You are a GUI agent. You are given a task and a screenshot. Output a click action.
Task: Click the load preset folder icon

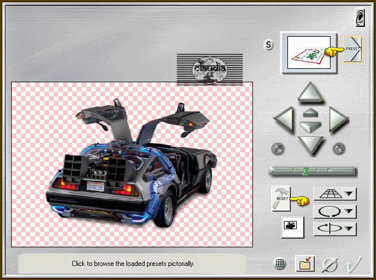(305, 264)
